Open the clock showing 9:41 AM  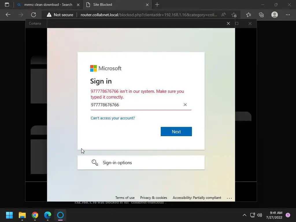tap(274, 215)
